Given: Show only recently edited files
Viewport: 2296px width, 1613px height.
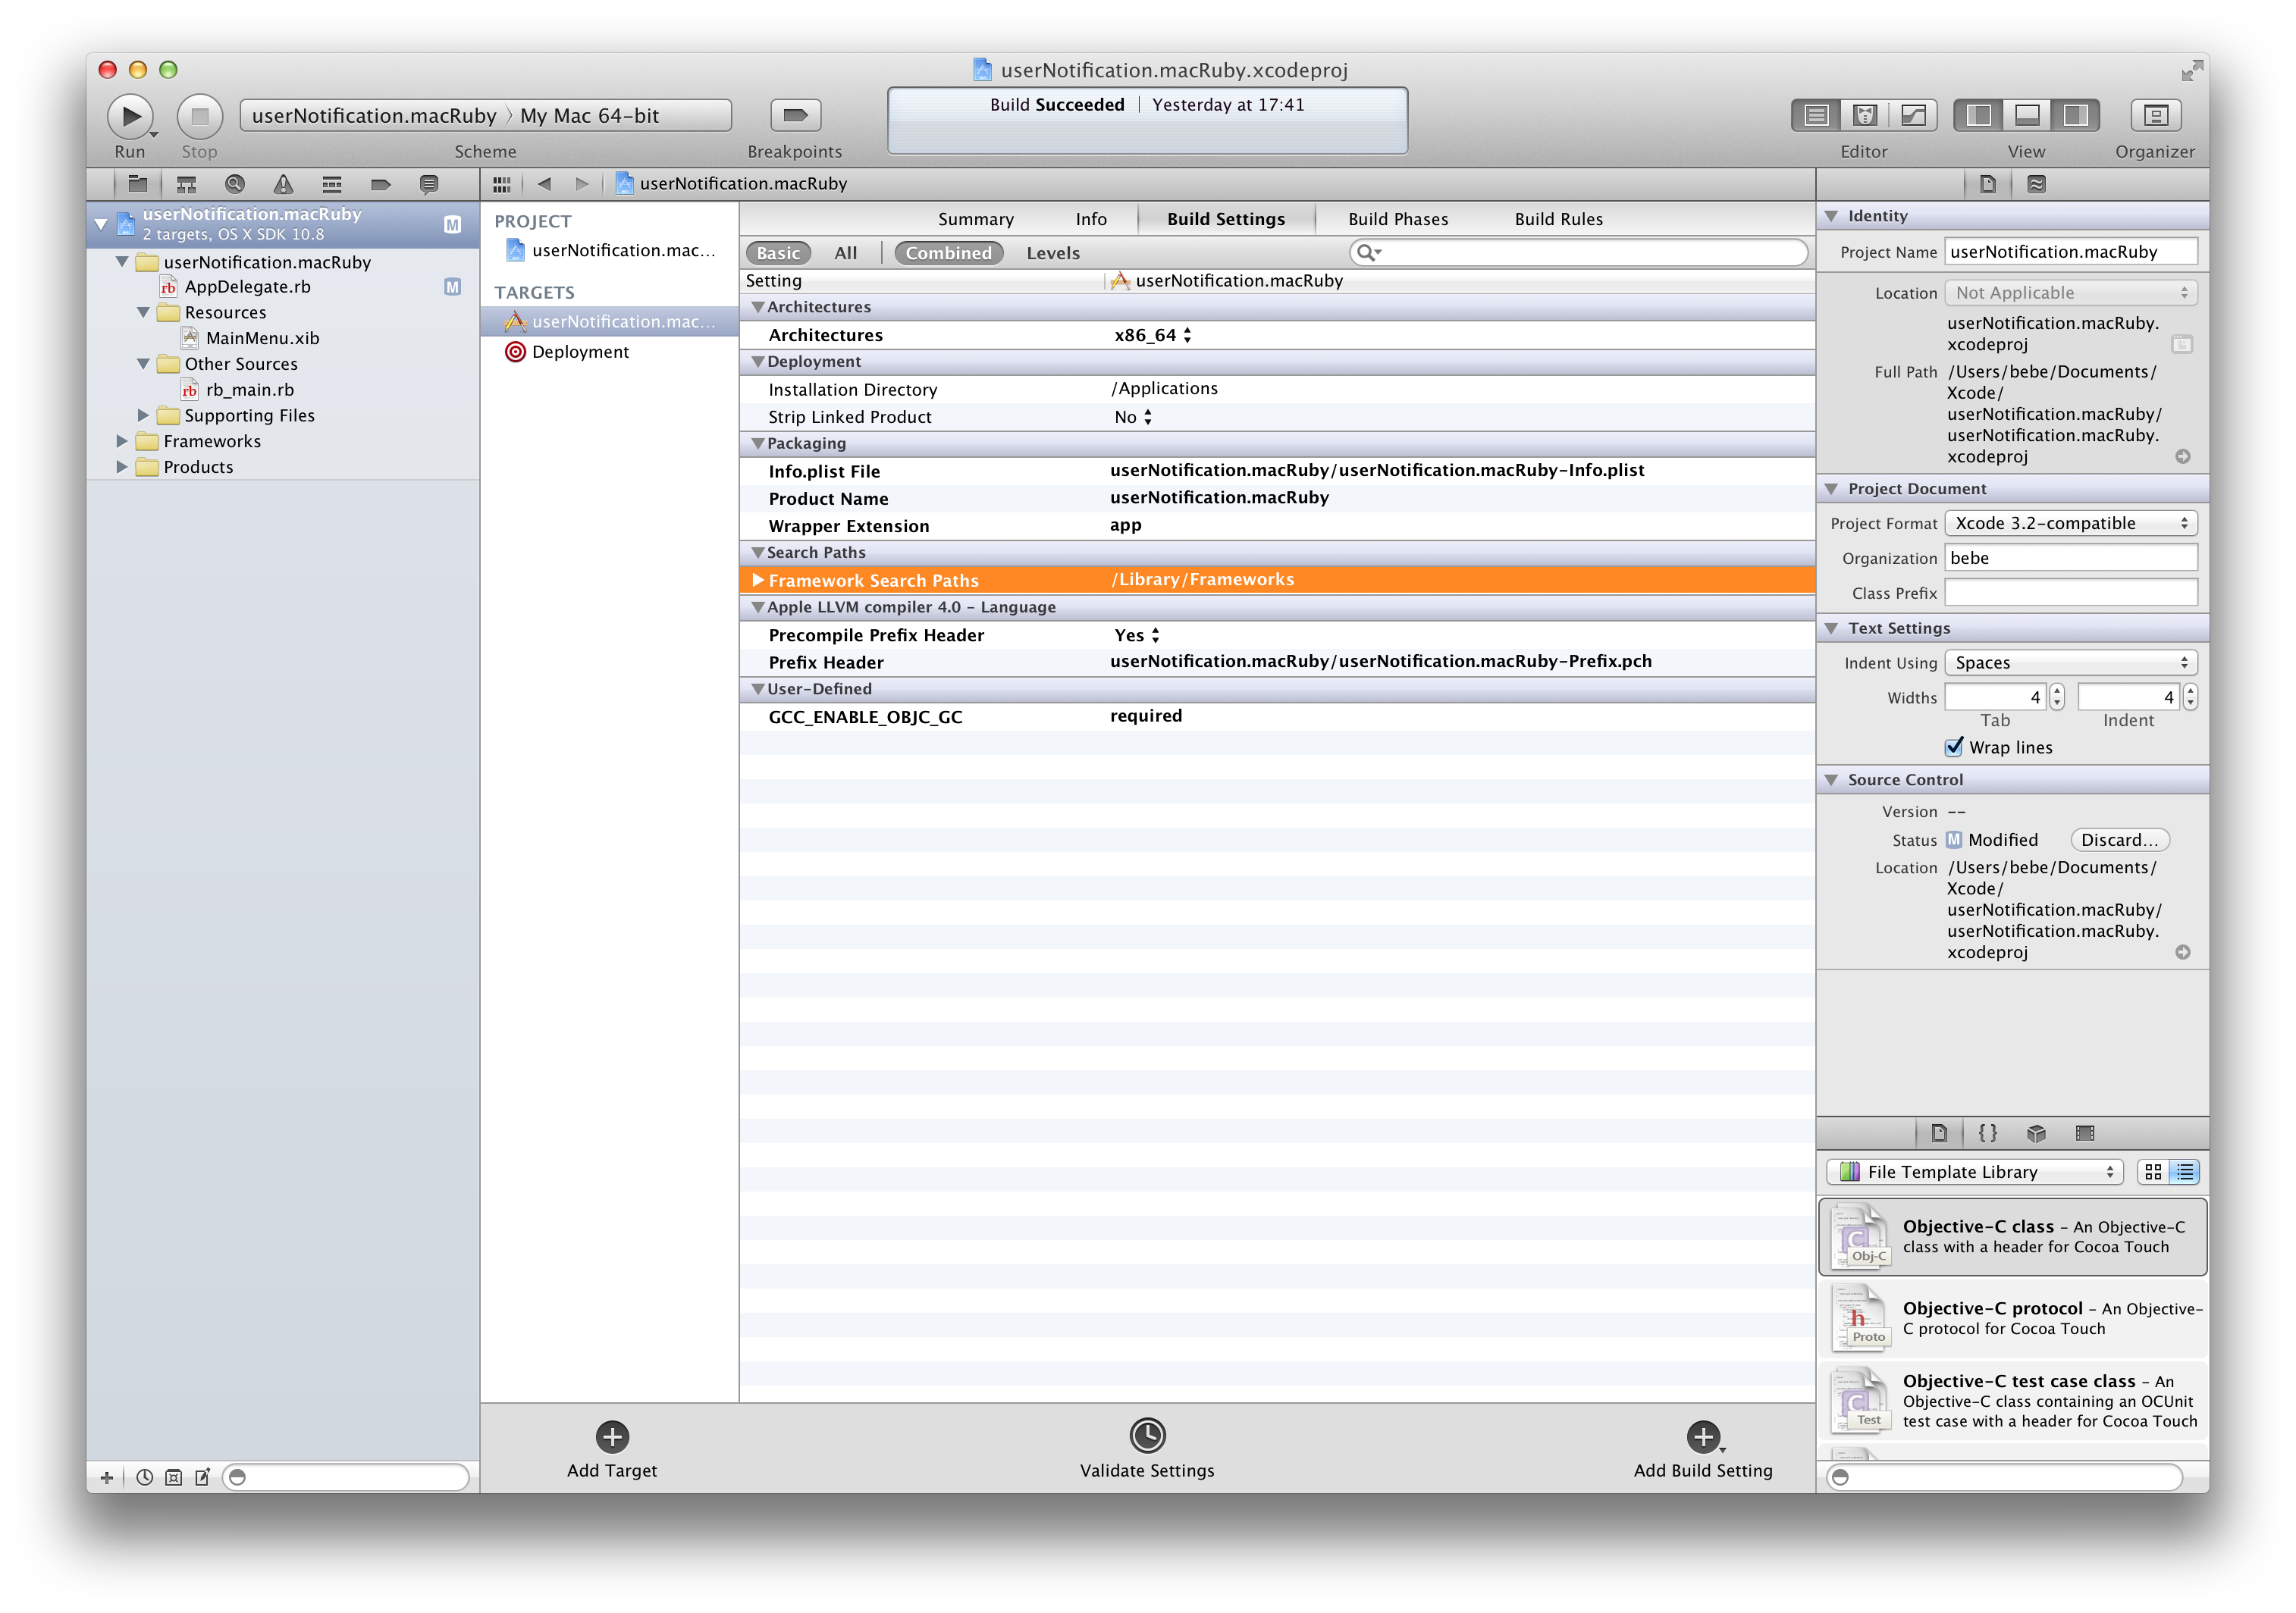Looking at the screenshot, I should point(145,1477).
